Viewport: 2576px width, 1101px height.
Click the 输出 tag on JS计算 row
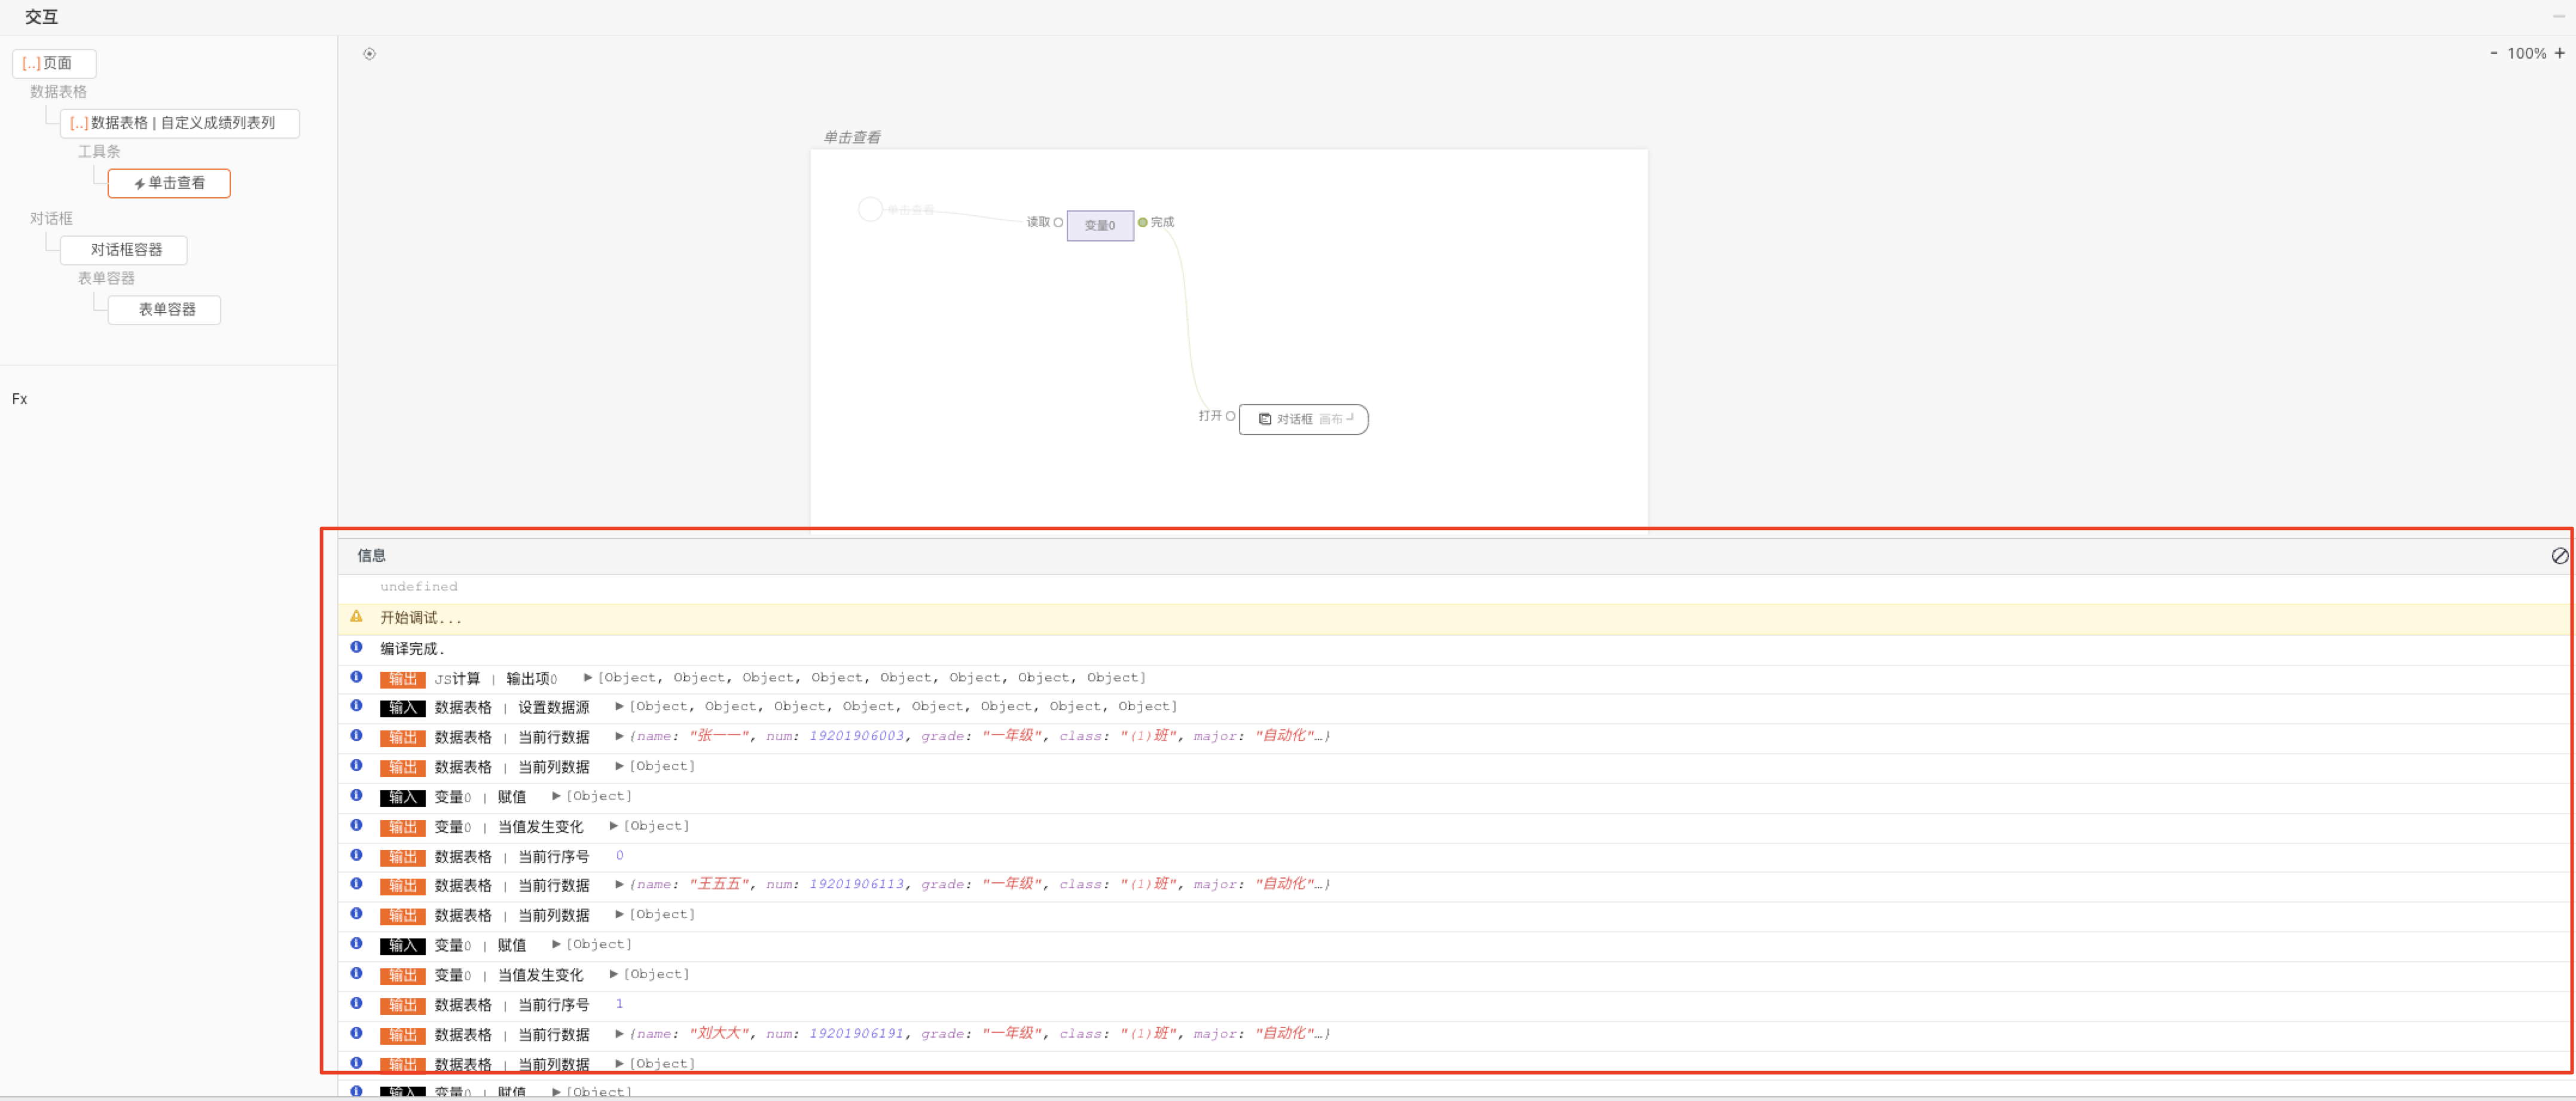click(x=402, y=679)
